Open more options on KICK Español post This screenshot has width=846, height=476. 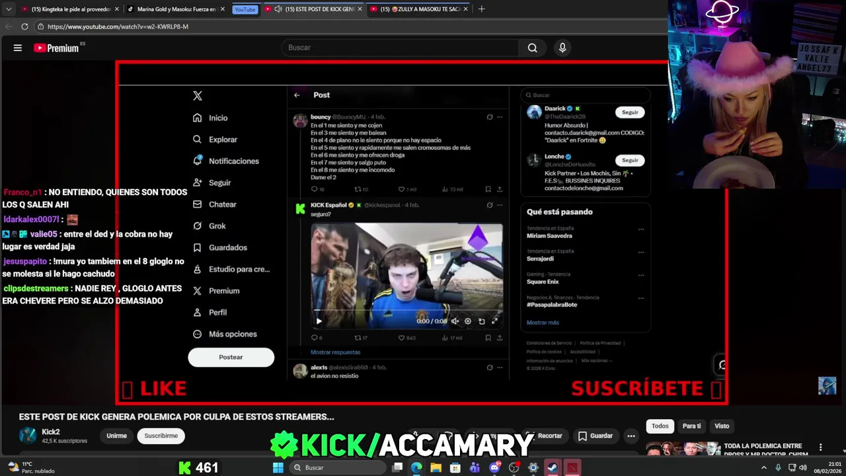[x=500, y=205]
